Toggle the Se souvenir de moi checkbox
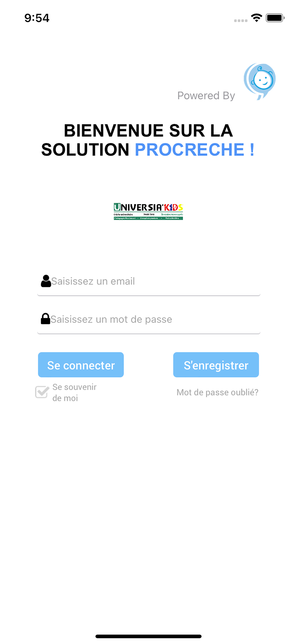Viewport: 297px width, 644px height. [42, 392]
